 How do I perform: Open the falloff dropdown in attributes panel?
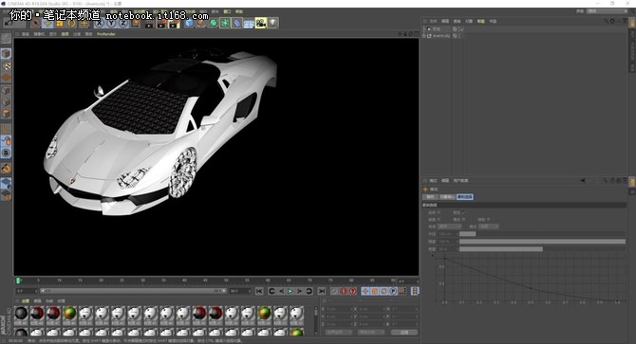(x=449, y=226)
